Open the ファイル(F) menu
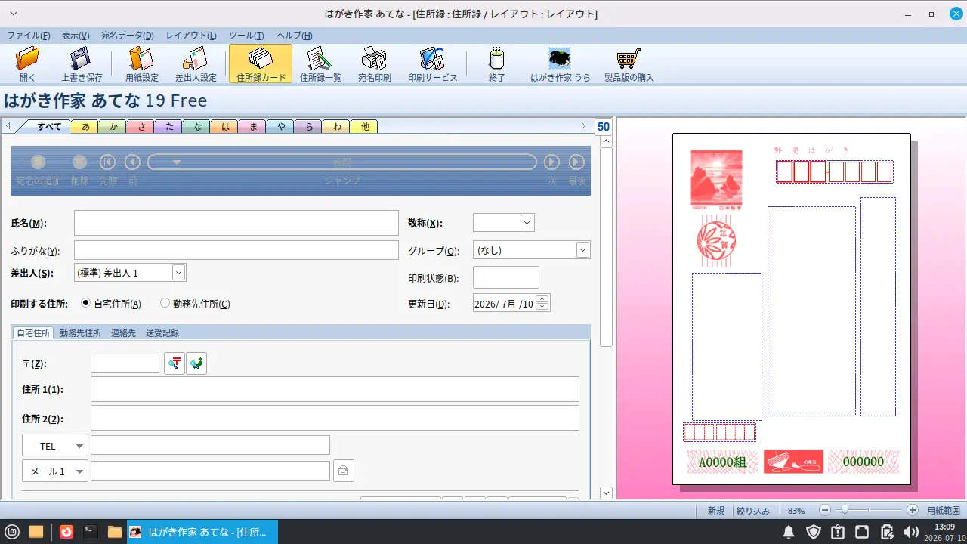Image resolution: width=967 pixels, height=544 pixels. point(29,36)
